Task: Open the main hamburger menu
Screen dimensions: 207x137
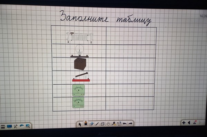Action: coord(3,127)
